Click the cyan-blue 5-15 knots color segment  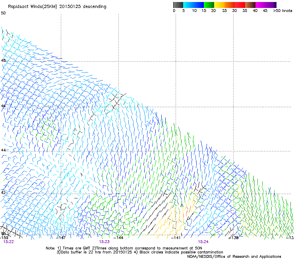click(193, 5)
